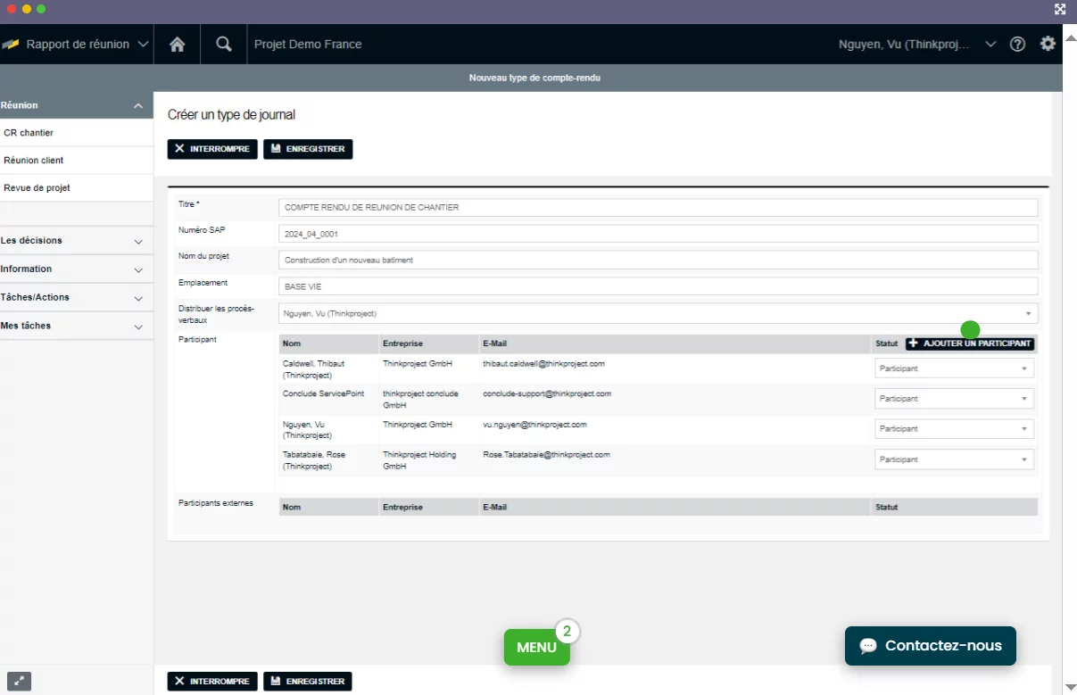The width and height of the screenshot is (1077, 695).
Task: Open the help question mark icon
Action: tap(1017, 45)
